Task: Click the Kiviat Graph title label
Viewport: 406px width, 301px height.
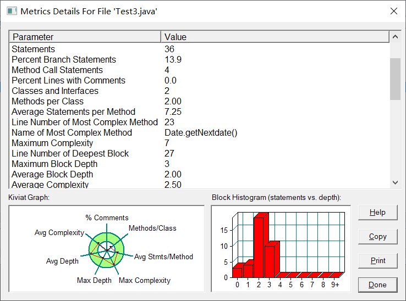Action: coord(29,198)
